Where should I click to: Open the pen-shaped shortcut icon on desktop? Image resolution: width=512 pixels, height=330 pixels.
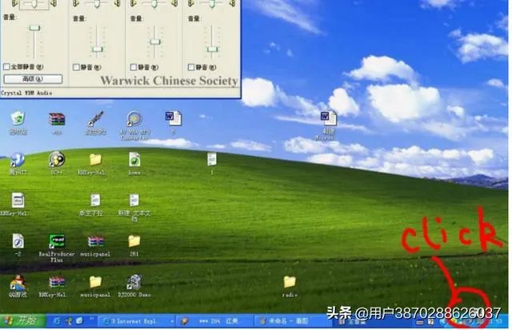point(96,118)
